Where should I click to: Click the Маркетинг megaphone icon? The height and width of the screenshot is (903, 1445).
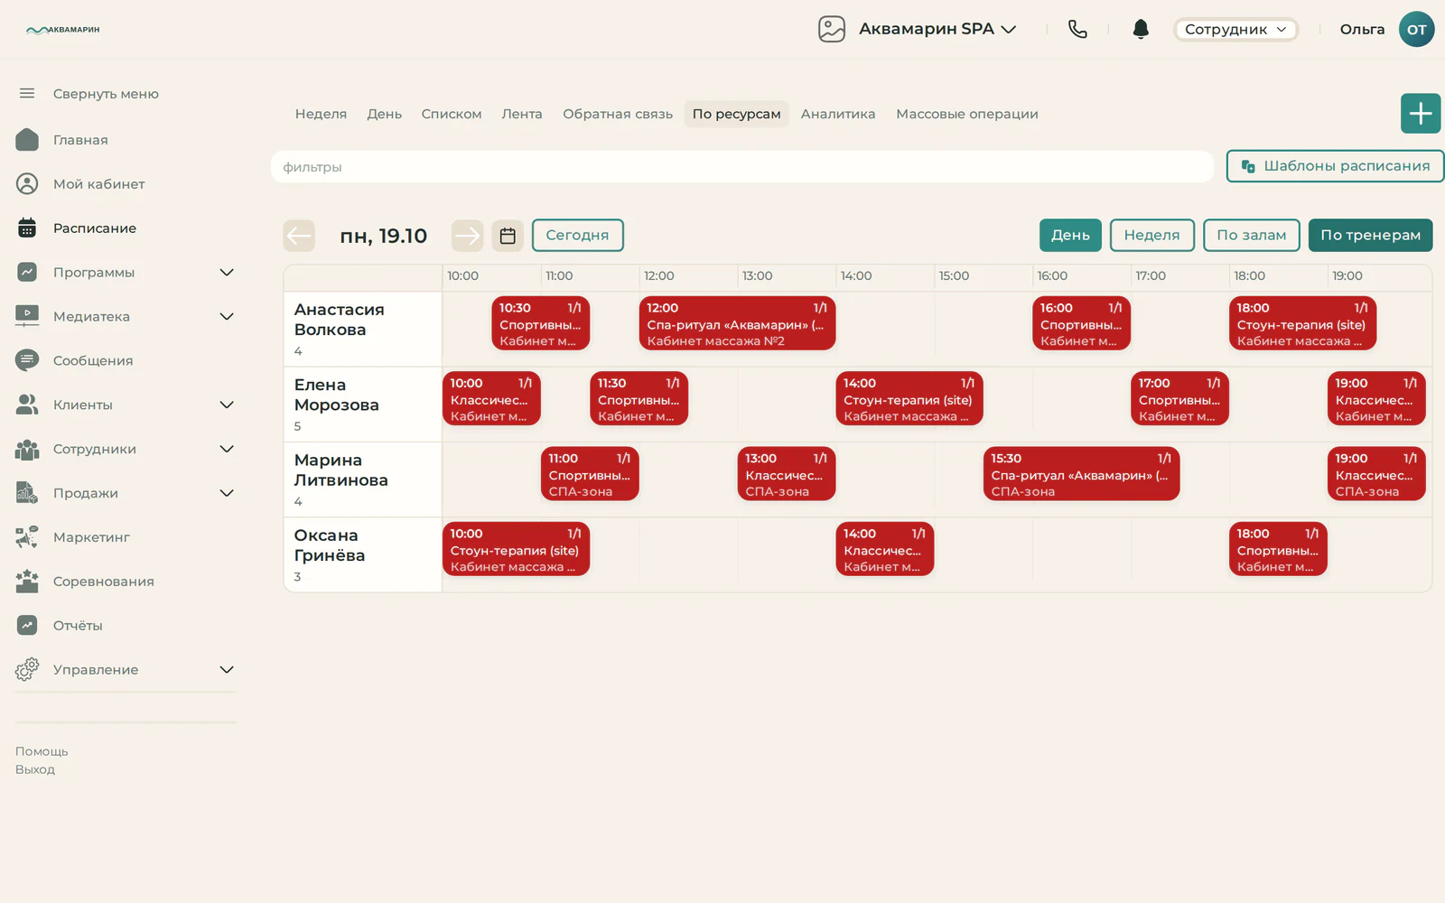[x=27, y=537]
